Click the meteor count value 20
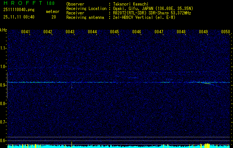This screenshot has width=233, height=148. coord(54,17)
